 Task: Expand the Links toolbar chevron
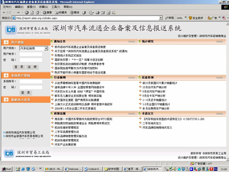click(x=185, y=17)
